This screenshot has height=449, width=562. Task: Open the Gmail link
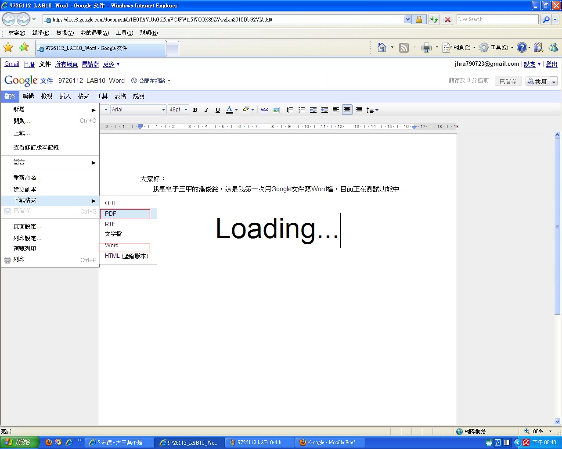pos(12,64)
